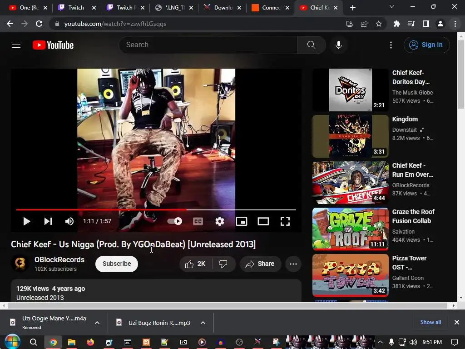Seek on the red video progress bar
The image size is (465, 349).
click(156, 209)
